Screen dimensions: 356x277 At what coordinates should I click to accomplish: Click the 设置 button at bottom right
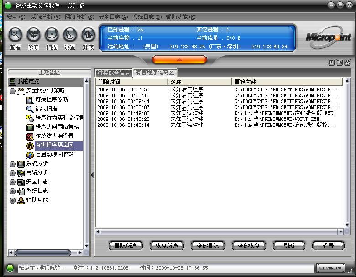pyautogui.click(x=328, y=246)
